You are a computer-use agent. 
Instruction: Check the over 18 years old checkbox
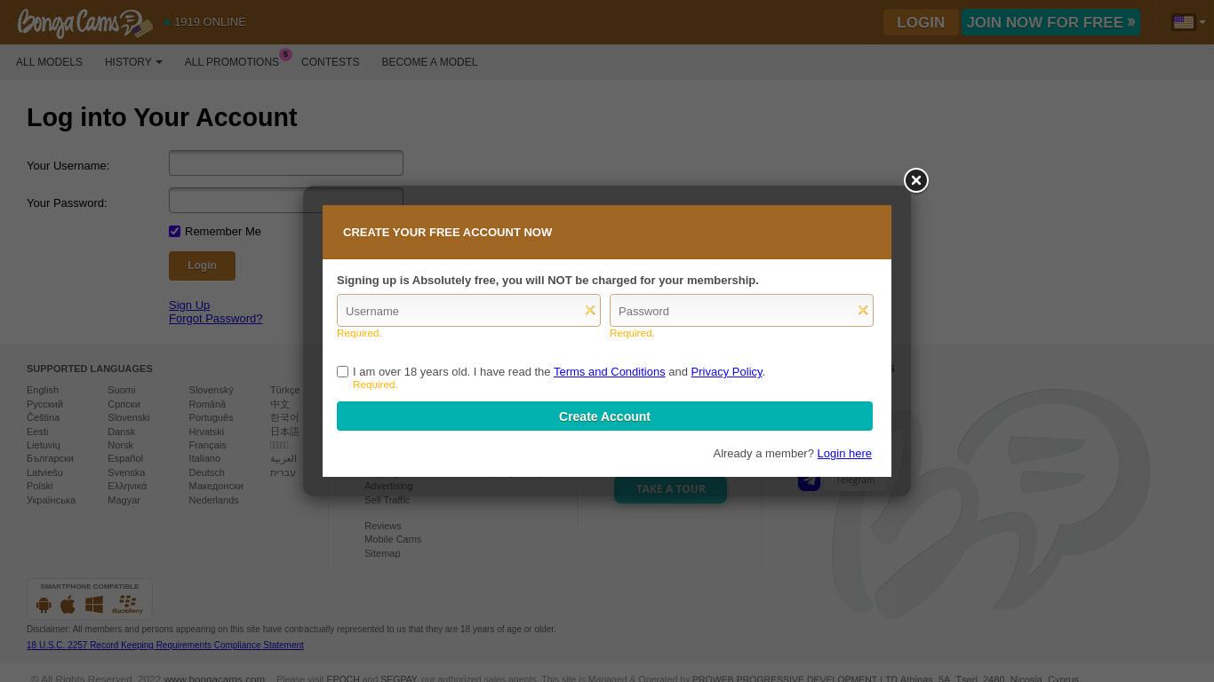pos(342,371)
